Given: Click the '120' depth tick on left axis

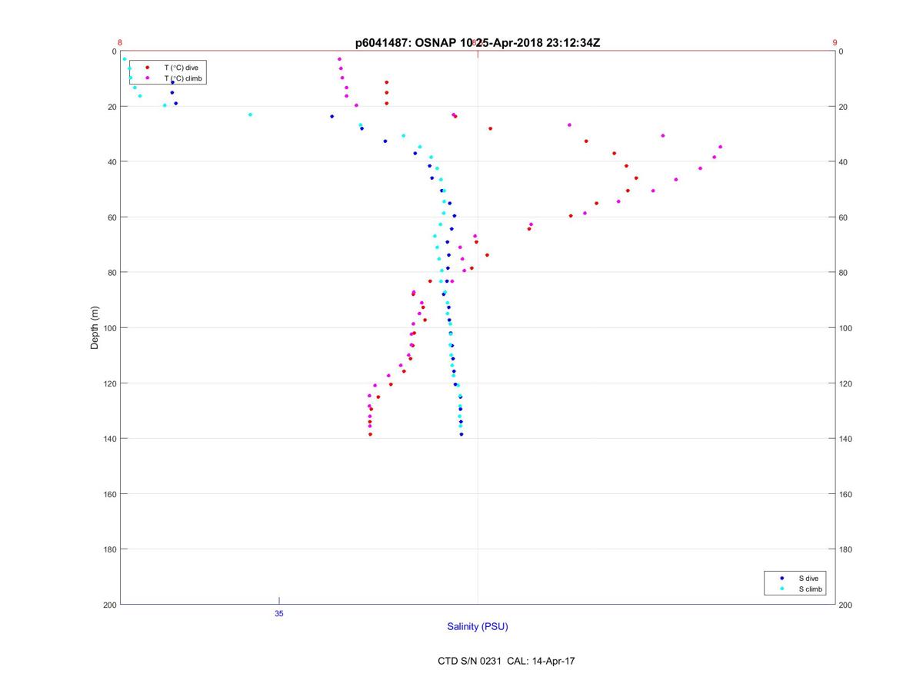Looking at the screenshot, I should pos(109,383).
